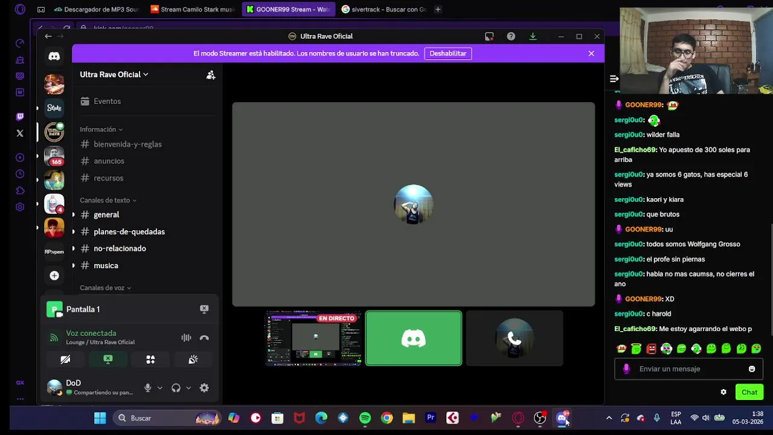Stop streaming beside Pantalla 1
Viewport: 773px width, 435px height.
[204, 309]
